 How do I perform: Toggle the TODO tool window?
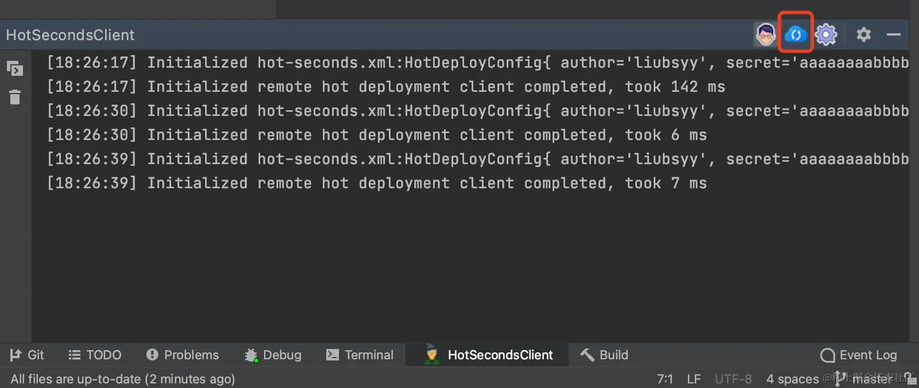click(x=94, y=355)
